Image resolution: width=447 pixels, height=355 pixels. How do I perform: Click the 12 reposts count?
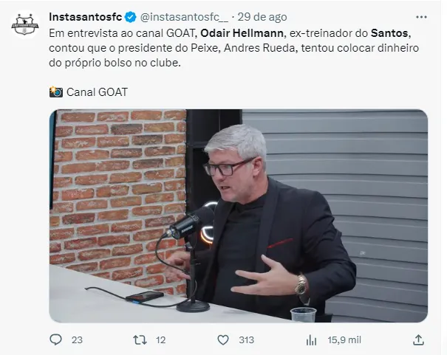[x=161, y=340]
